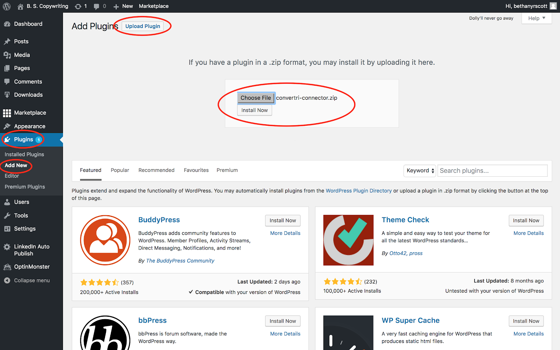
Task: Open Installed Plugins submenu item
Action: 24,154
